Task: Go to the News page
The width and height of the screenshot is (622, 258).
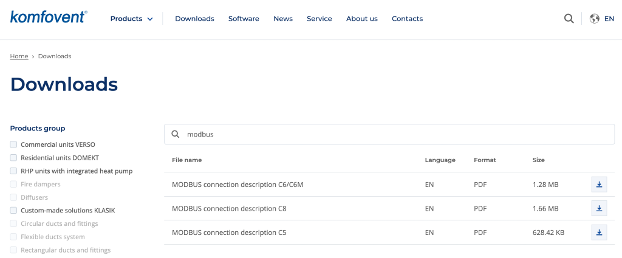Action: tap(283, 19)
